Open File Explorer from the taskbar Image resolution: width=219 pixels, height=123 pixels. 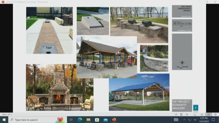88,120
